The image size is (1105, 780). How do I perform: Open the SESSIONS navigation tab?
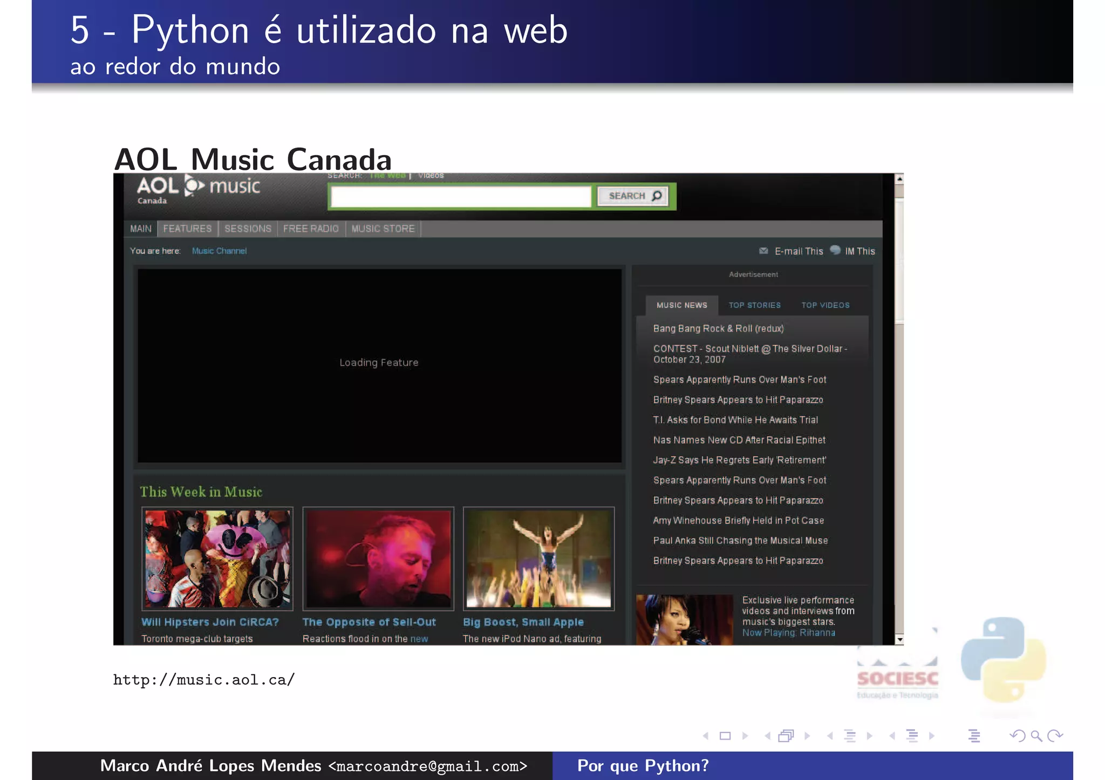point(248,229)
